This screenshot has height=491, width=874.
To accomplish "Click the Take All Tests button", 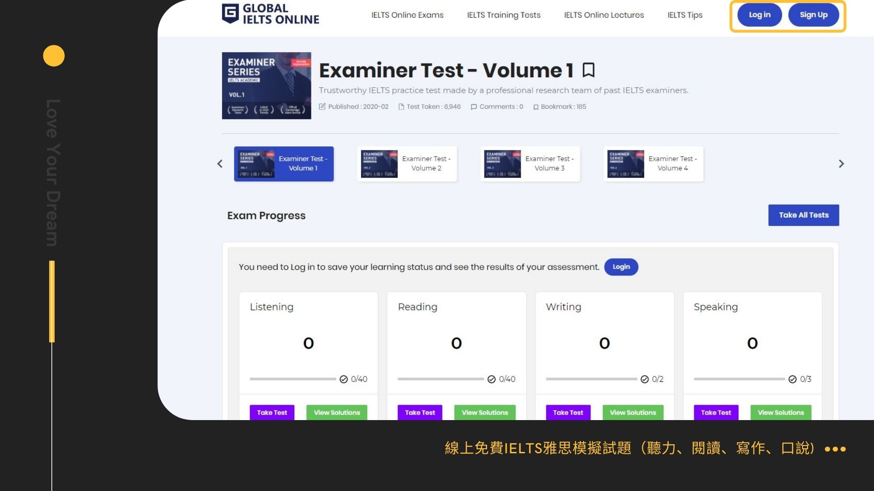I will pos(803,215).
